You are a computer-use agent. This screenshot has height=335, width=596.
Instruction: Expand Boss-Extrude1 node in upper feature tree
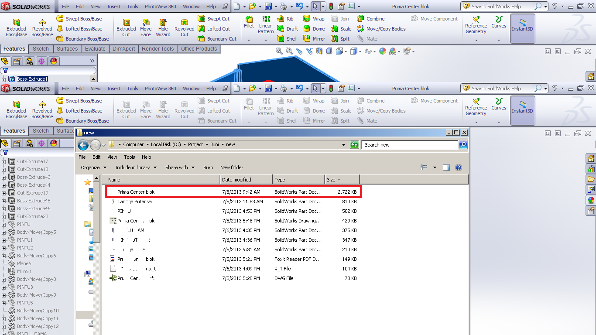[4, 79]
